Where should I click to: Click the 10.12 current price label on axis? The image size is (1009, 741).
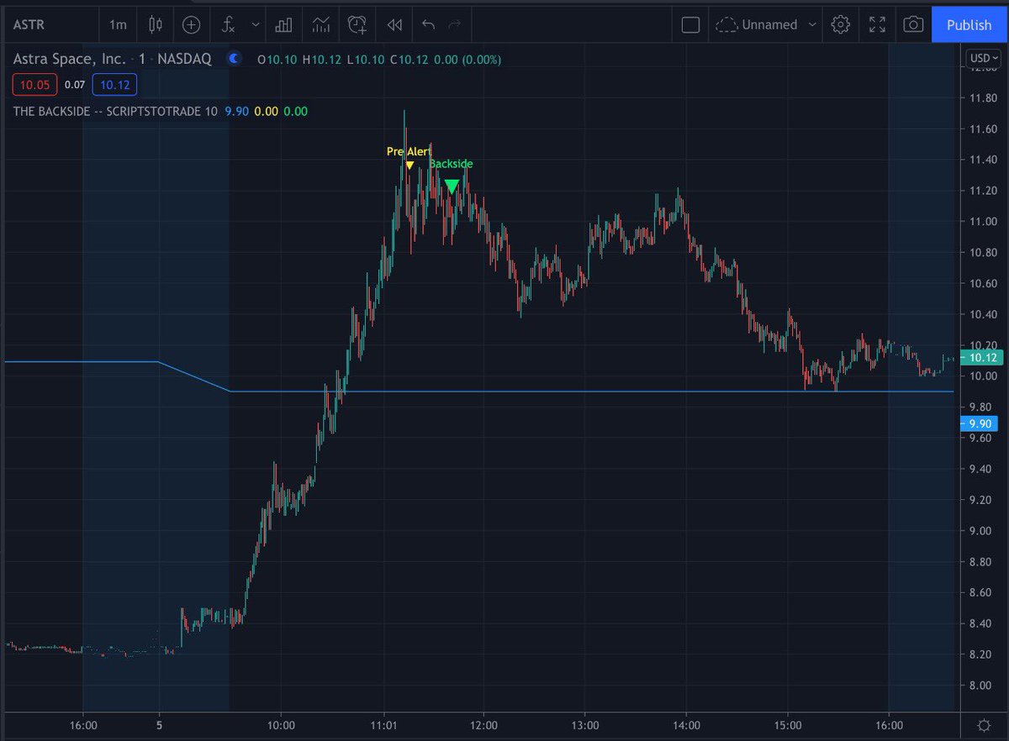(x=982, y=357)
